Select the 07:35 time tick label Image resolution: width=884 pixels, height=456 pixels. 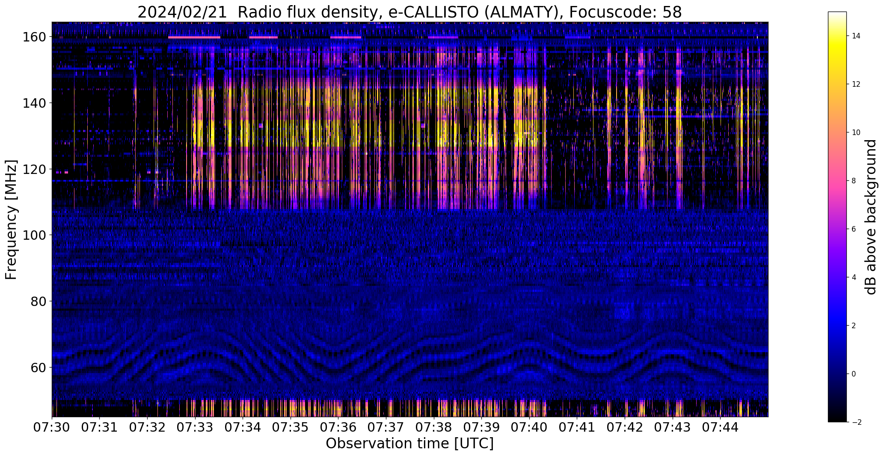(x=291, y=427)
